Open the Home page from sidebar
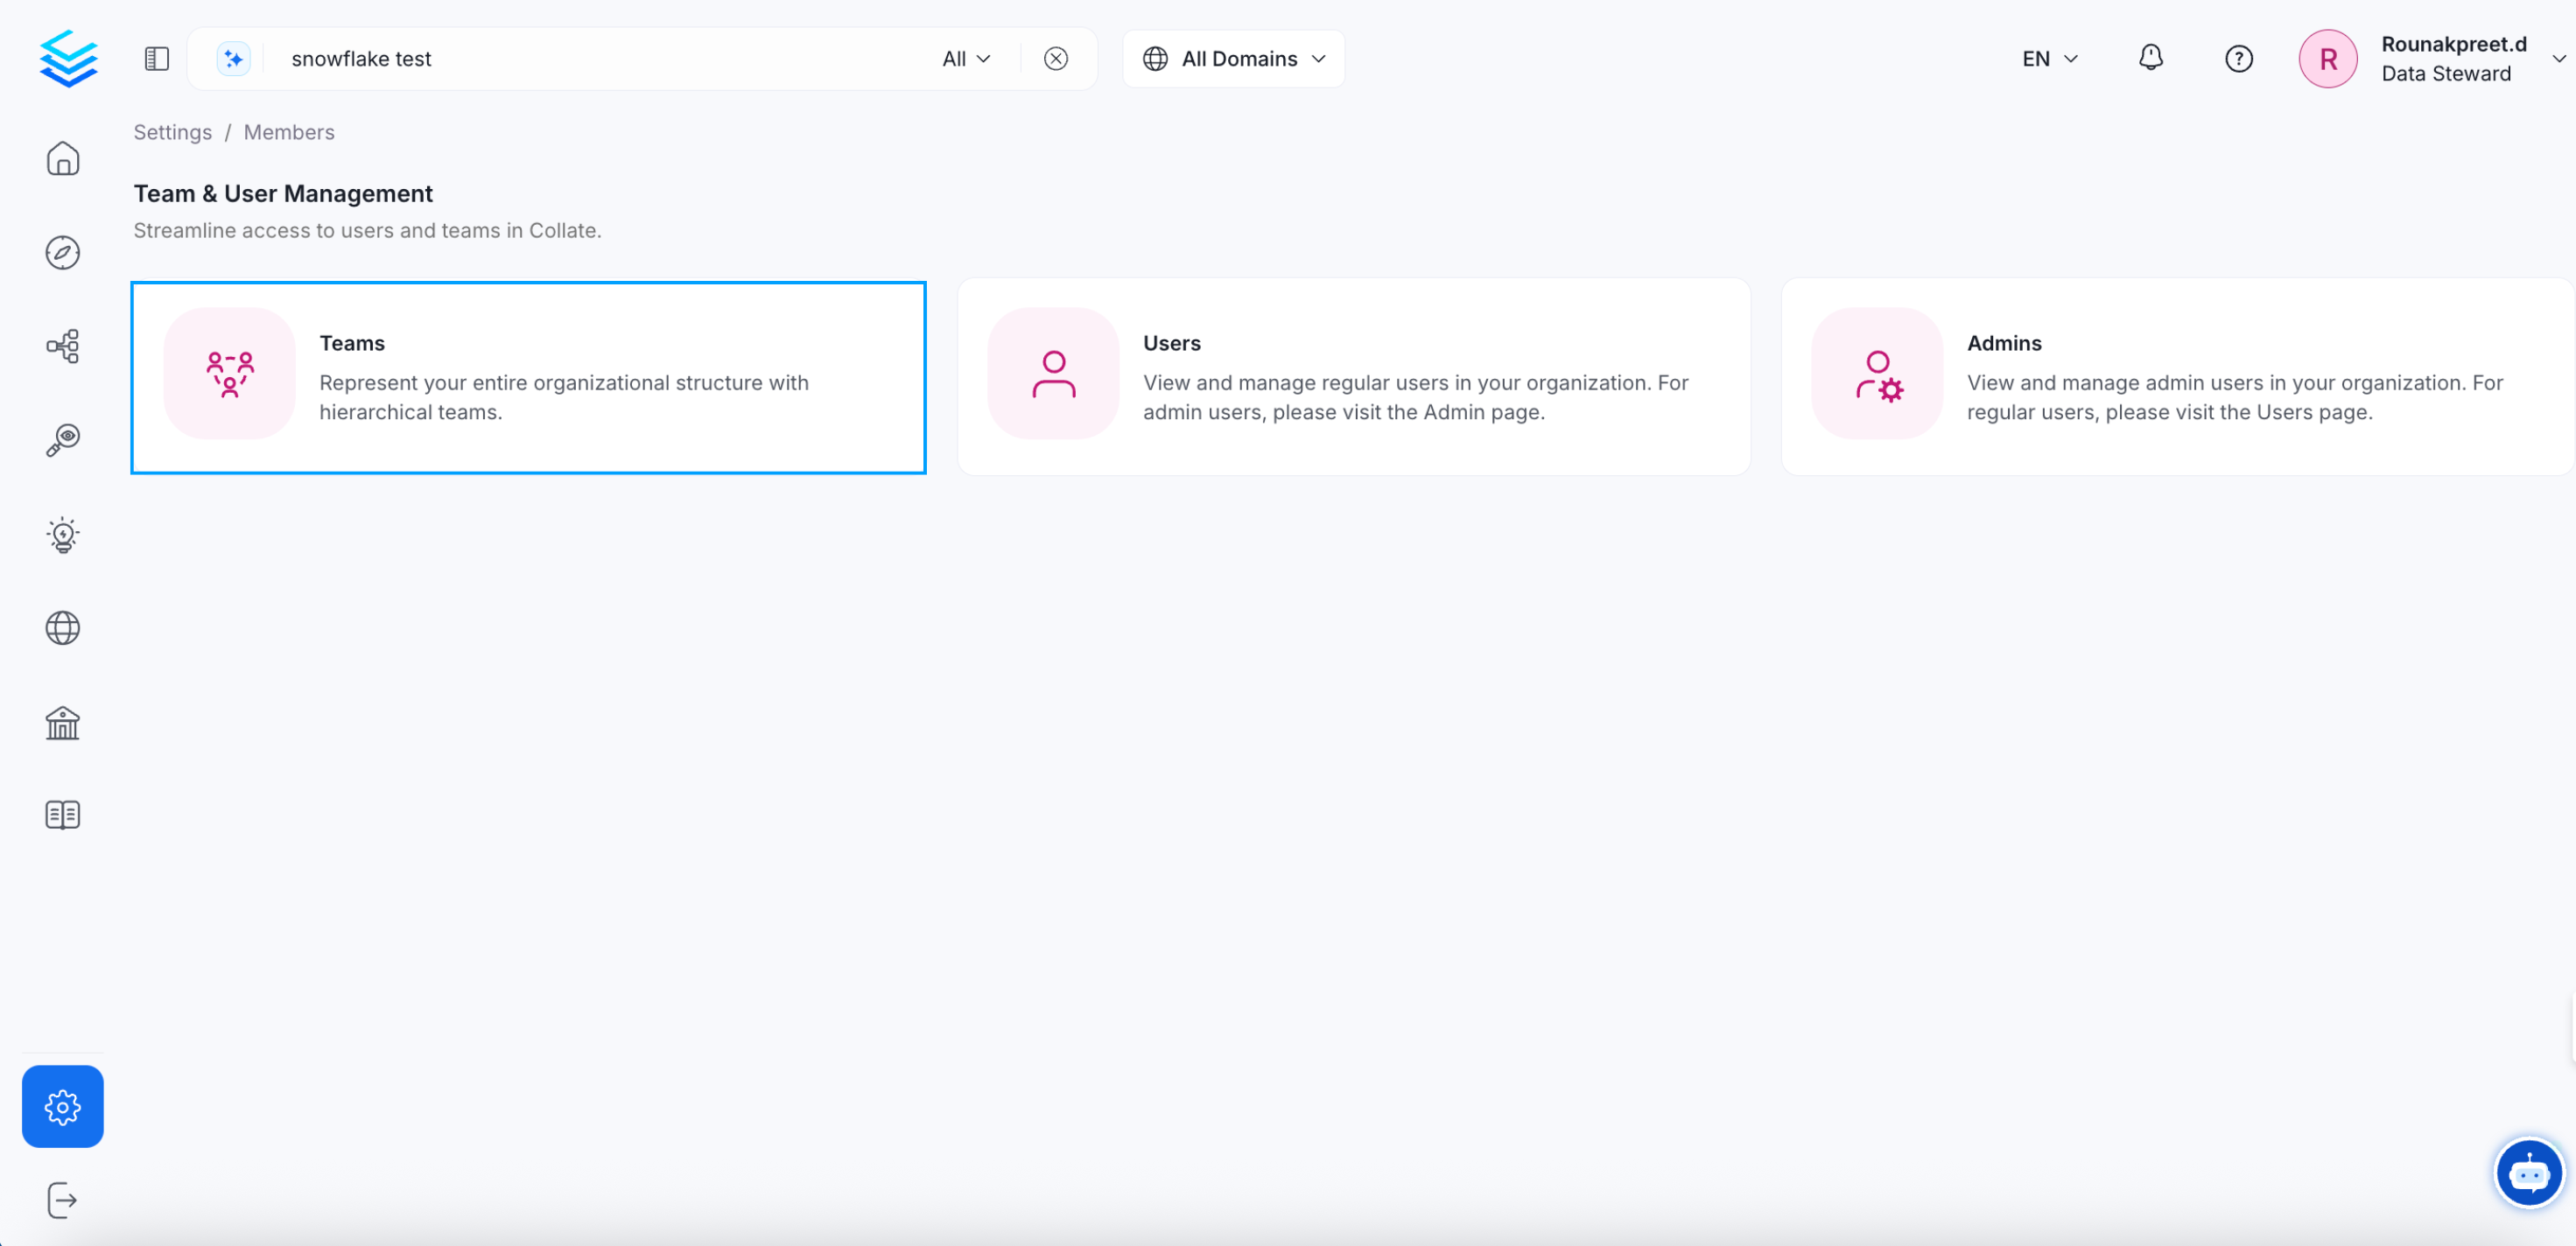The image size is (2576, 1246). point(62,158)
